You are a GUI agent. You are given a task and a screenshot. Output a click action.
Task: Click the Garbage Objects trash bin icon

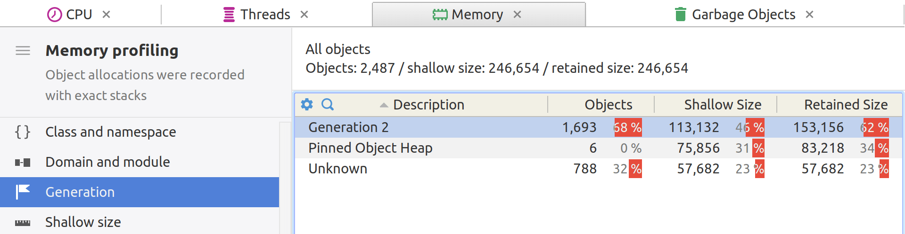coord(680,15)
